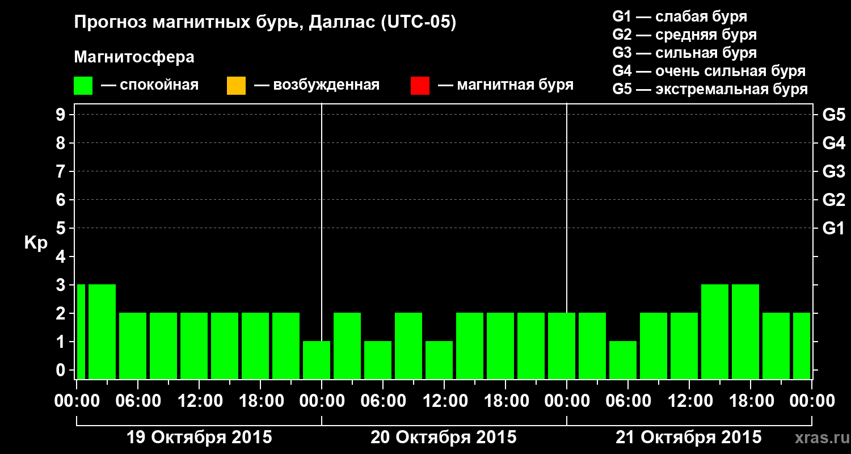Click the y-axis value '9'
Screen dimensions: 851x454
click(x=62, y=115)
